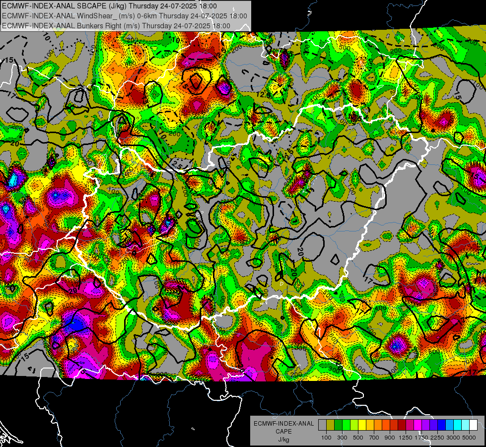Click the gray swatch in the CAPE legend
Screen dimensions: 486x447
click(322, 425)
